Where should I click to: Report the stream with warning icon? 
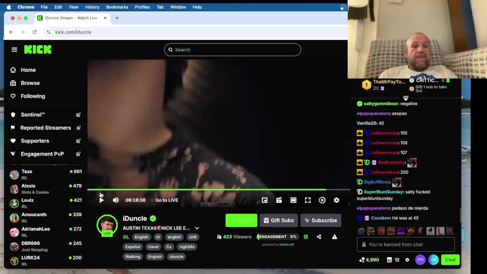pos(334,237)
